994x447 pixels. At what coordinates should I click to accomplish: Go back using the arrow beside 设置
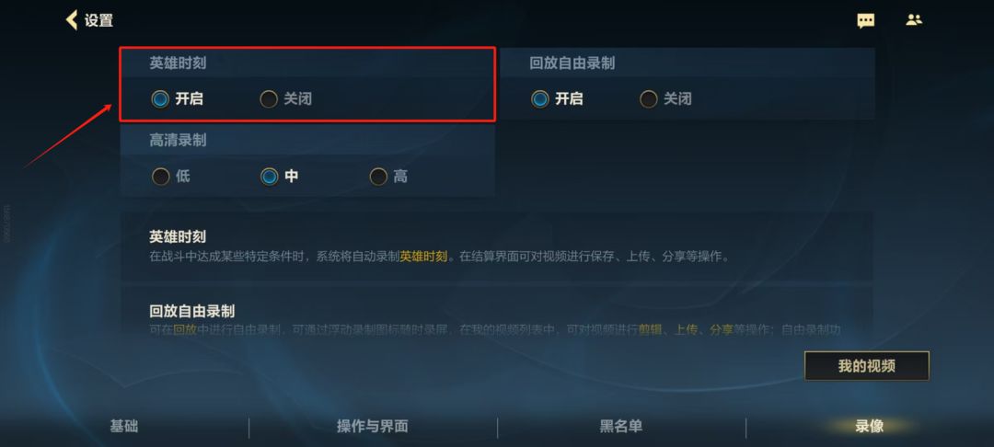[72, 20]
